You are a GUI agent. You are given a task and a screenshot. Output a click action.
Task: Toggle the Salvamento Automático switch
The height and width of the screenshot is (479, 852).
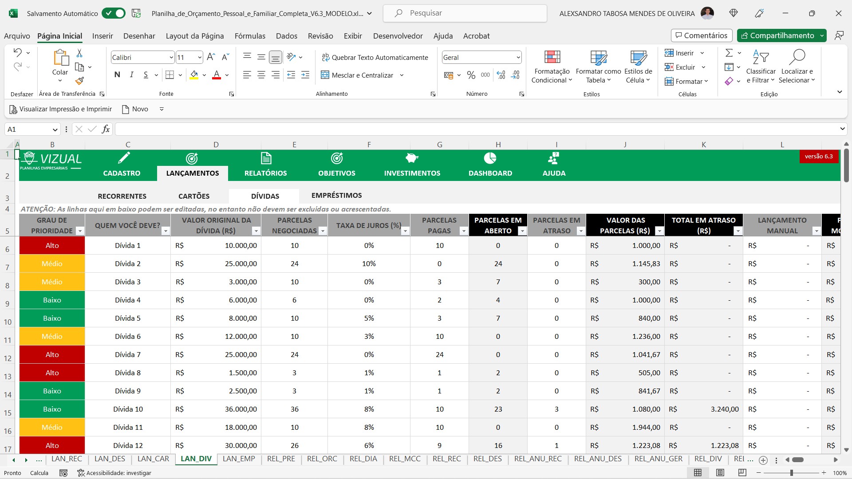114,13
